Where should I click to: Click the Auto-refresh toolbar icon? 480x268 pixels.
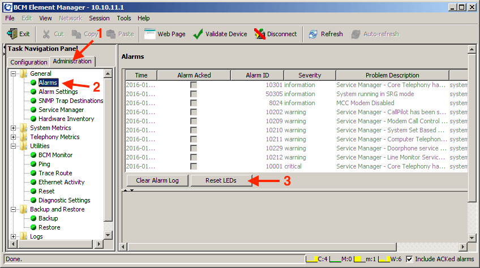point(355,34)
